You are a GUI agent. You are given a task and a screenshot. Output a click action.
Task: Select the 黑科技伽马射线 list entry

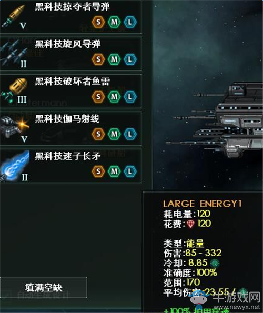[x=70, y=128]
